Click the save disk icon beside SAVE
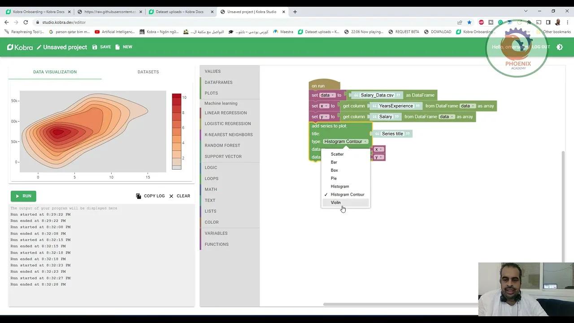 [94, 47]
